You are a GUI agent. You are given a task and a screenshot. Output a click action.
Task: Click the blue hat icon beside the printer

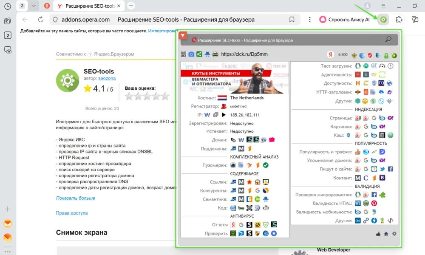tap(207, 54)
